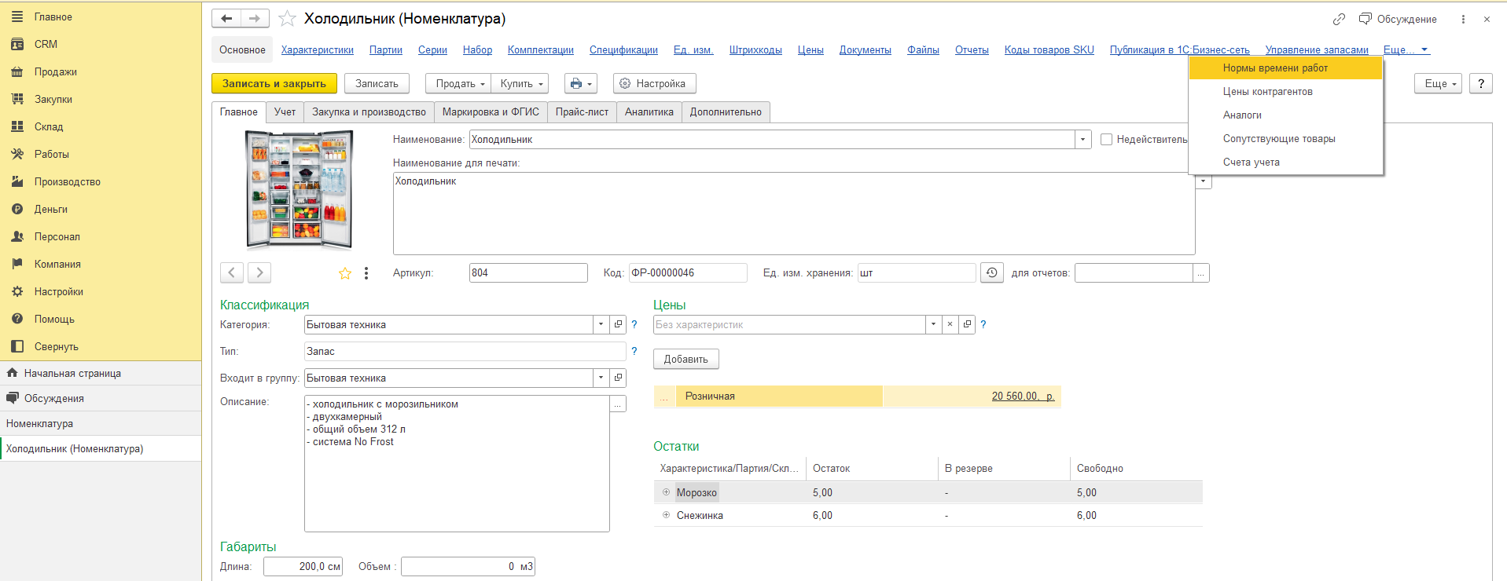Open the Категория dropdown arrow
Screen dimensions: 1507x581
coord(601,324)
